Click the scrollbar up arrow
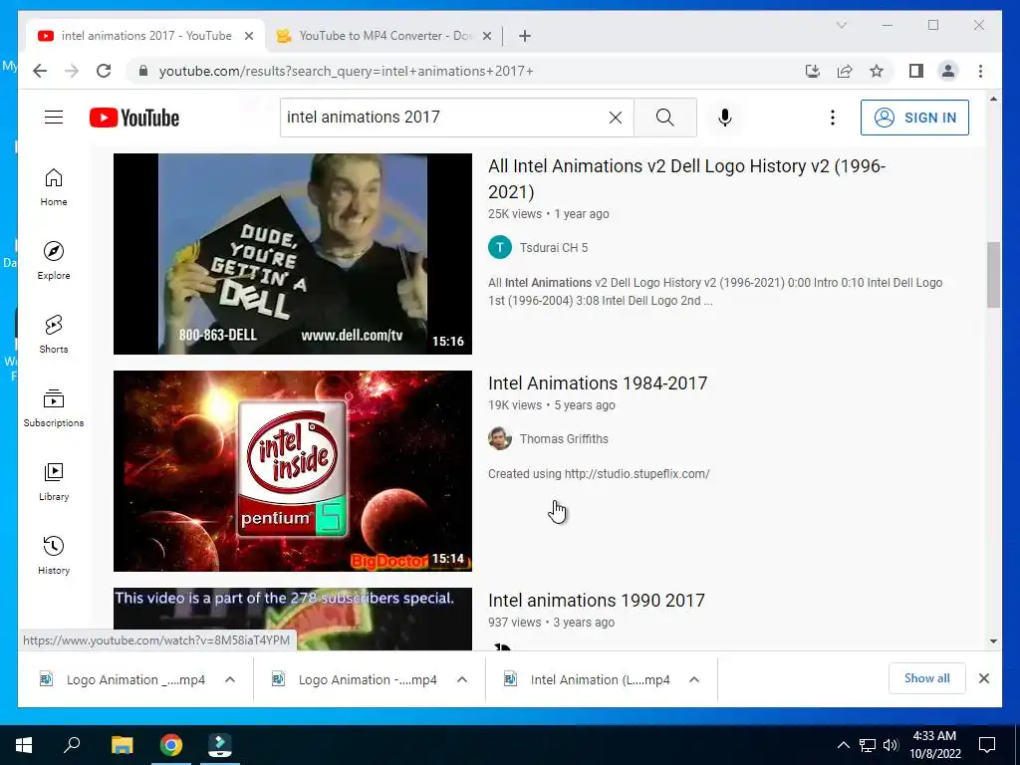The image size is (1020, 765). pos(993,99)
